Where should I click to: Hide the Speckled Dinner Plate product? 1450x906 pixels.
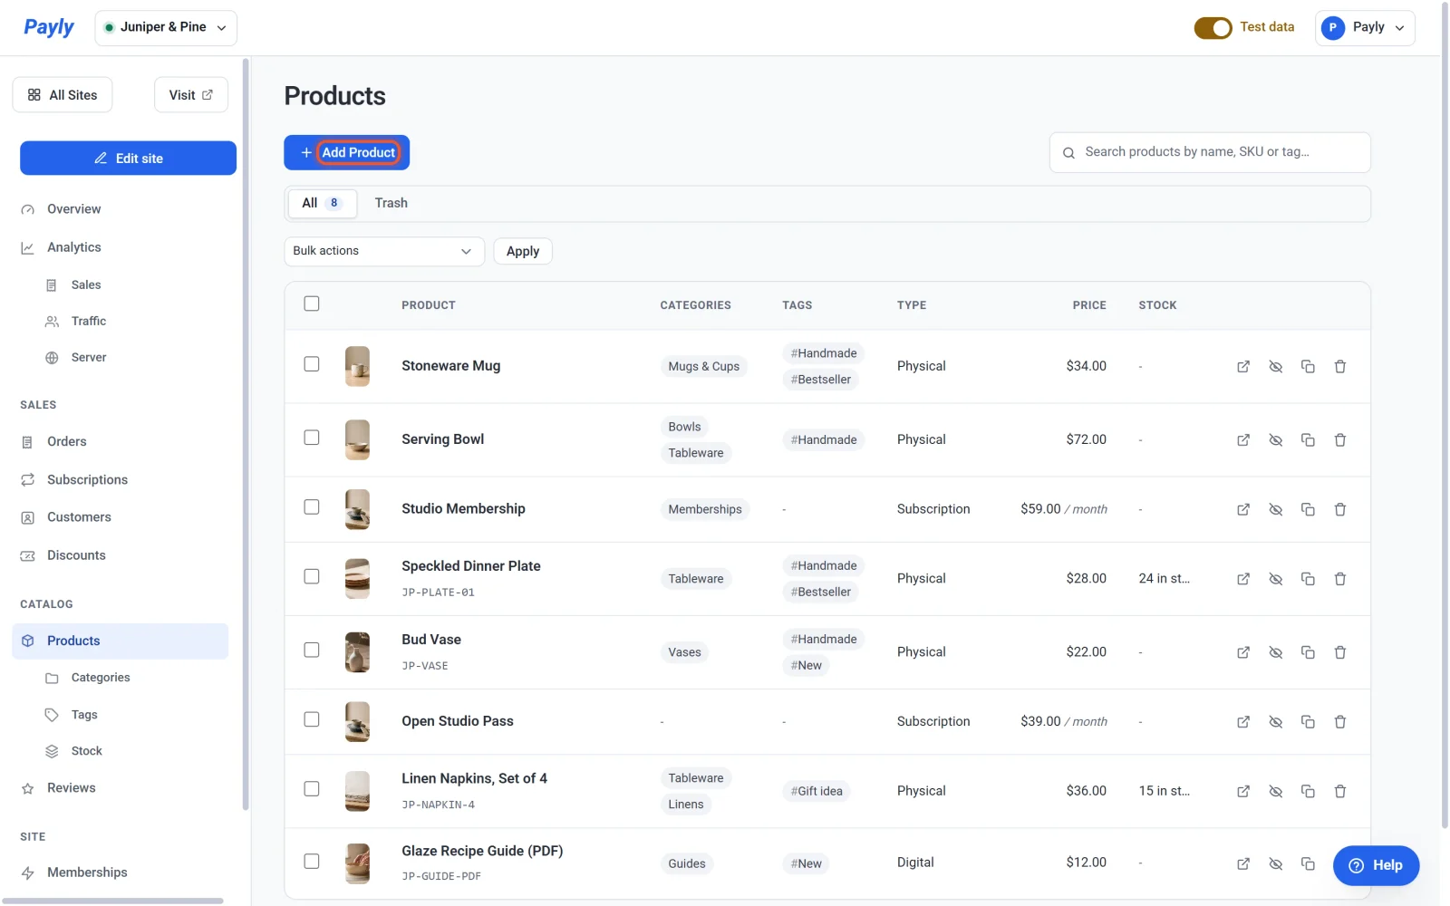(1276, 578)
